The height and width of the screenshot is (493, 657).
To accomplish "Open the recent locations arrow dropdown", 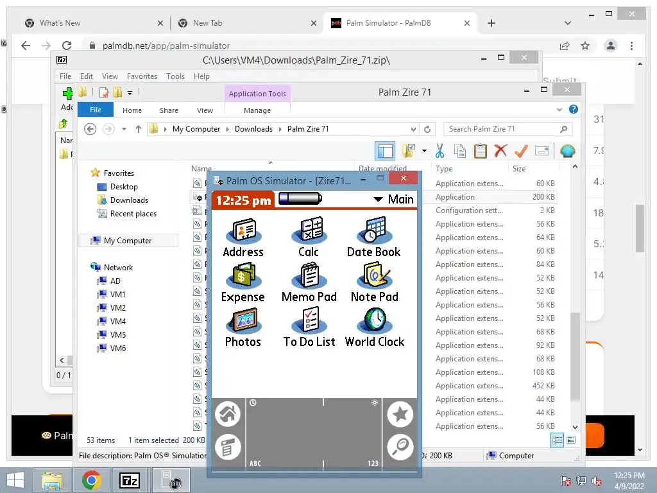I will (124, 129).
